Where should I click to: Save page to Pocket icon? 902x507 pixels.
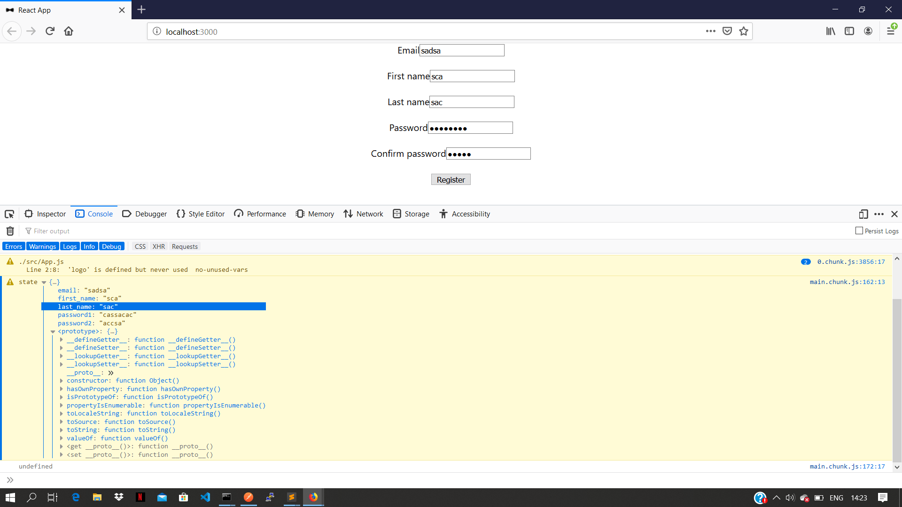point(727,31)
